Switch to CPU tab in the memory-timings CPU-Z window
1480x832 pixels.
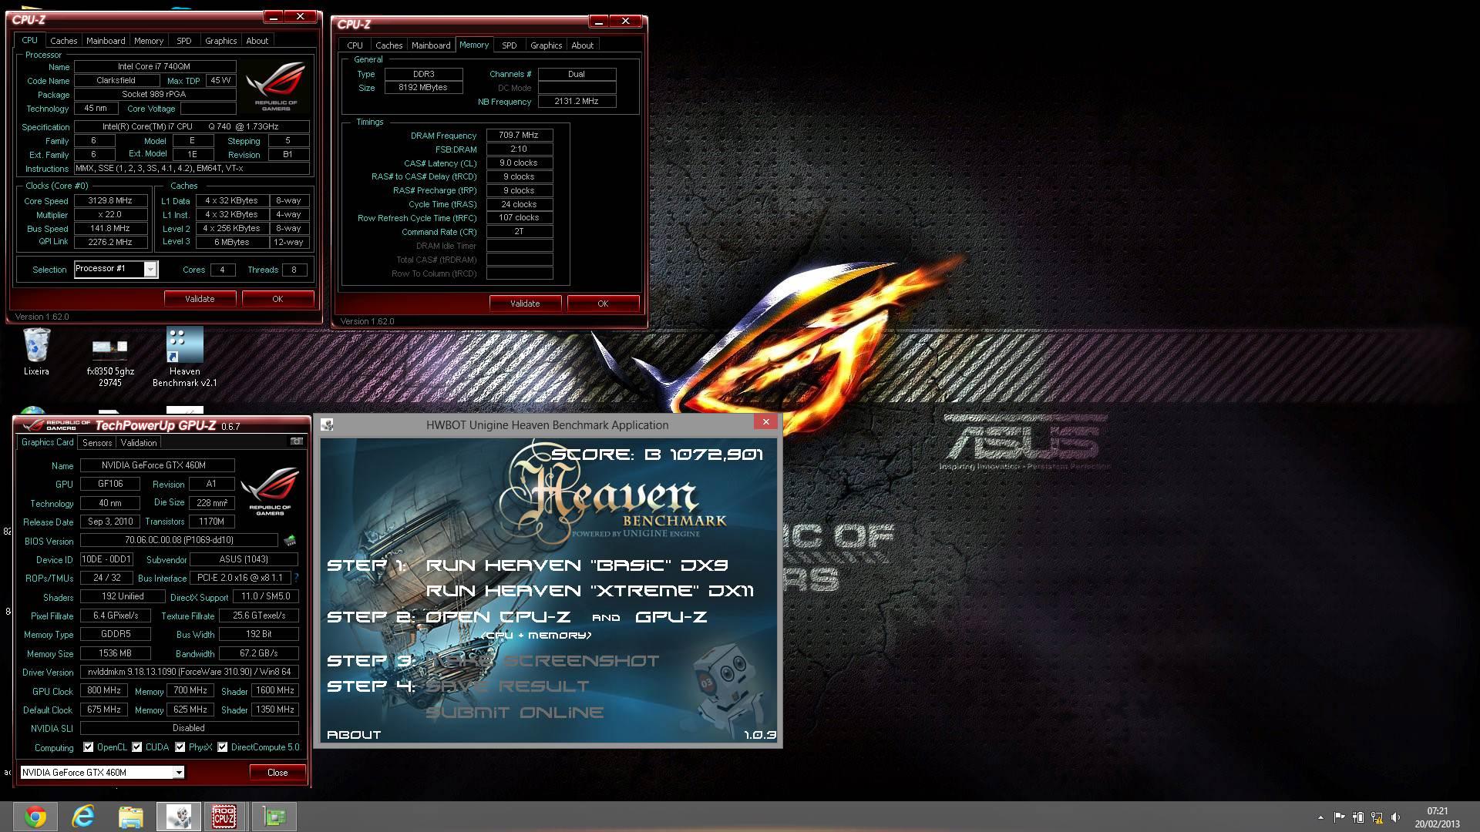(x=355, y=45)
